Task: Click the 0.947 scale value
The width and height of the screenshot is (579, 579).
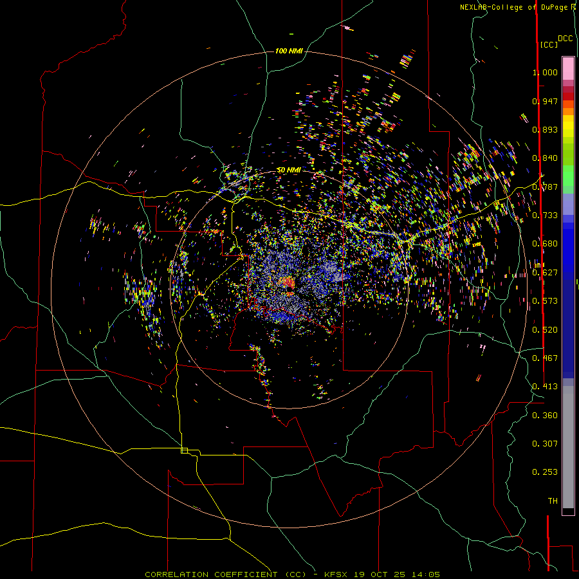Action: (545, 101)
